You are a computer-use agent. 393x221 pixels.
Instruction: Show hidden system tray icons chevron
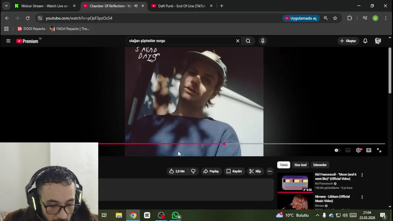[317, 215]
